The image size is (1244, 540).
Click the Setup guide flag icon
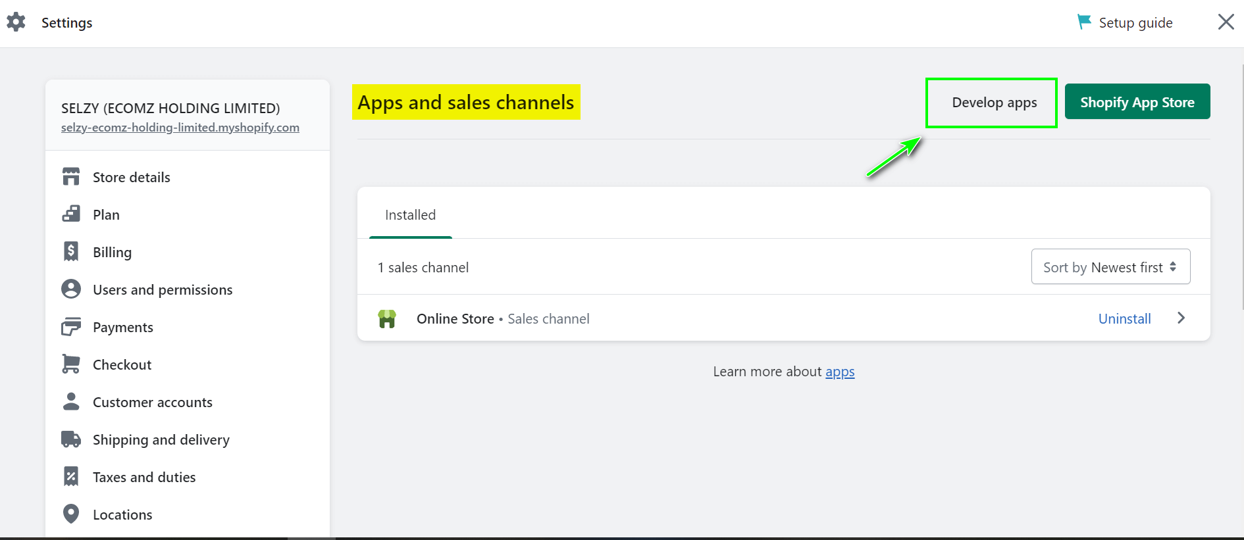(x=1083, y=22)
